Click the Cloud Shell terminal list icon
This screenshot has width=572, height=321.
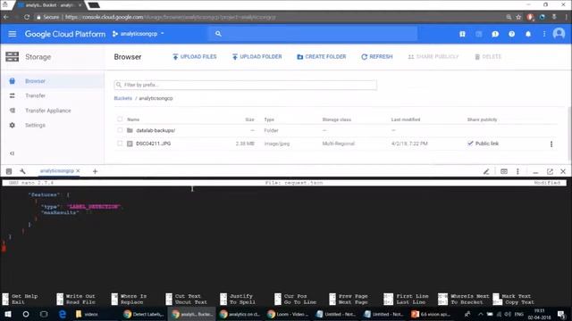pyautogui.click(x=9, y=171)
